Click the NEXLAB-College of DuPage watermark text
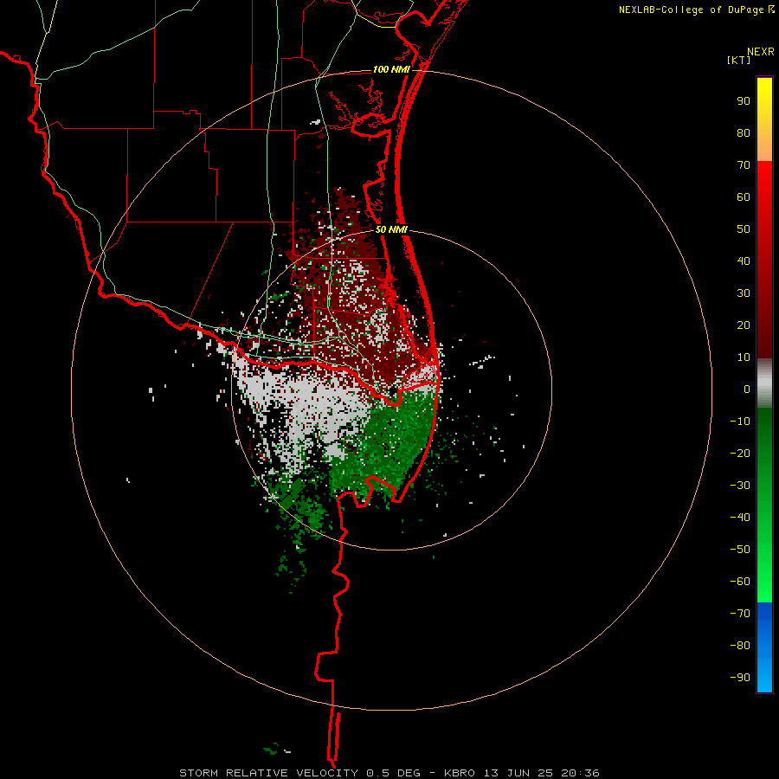The width and height of the screenshot is (779, 779). coord(696,10)
